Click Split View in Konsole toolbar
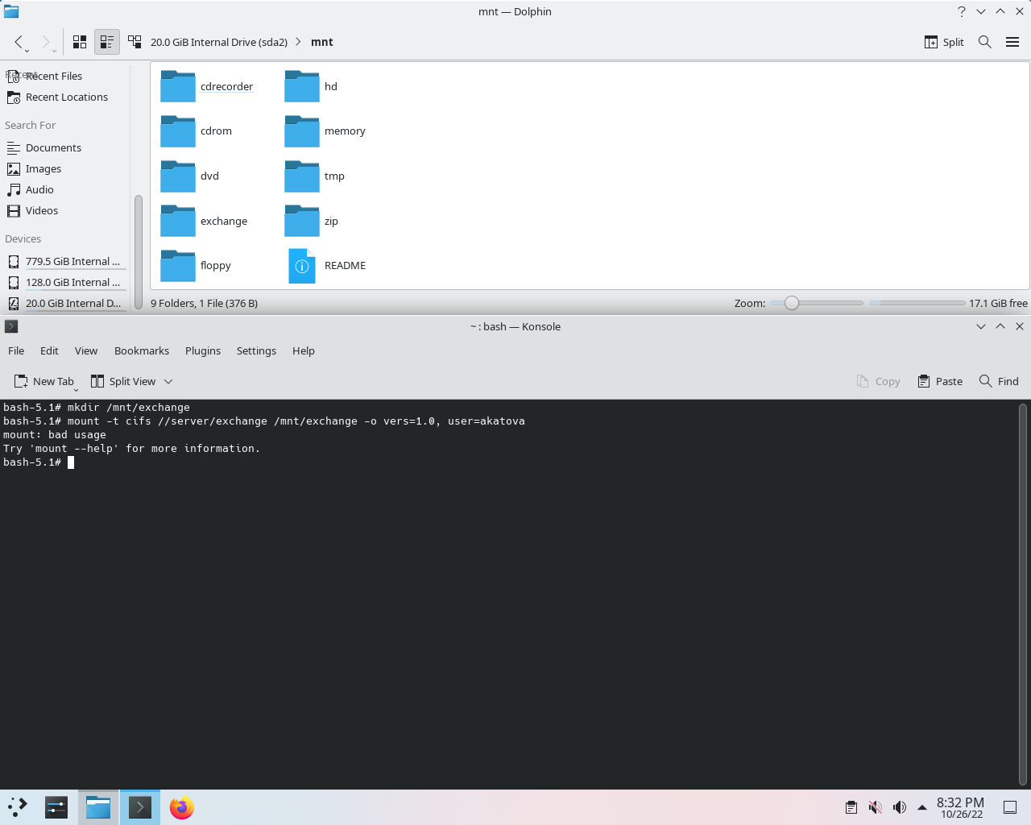 tap(123, 381)
